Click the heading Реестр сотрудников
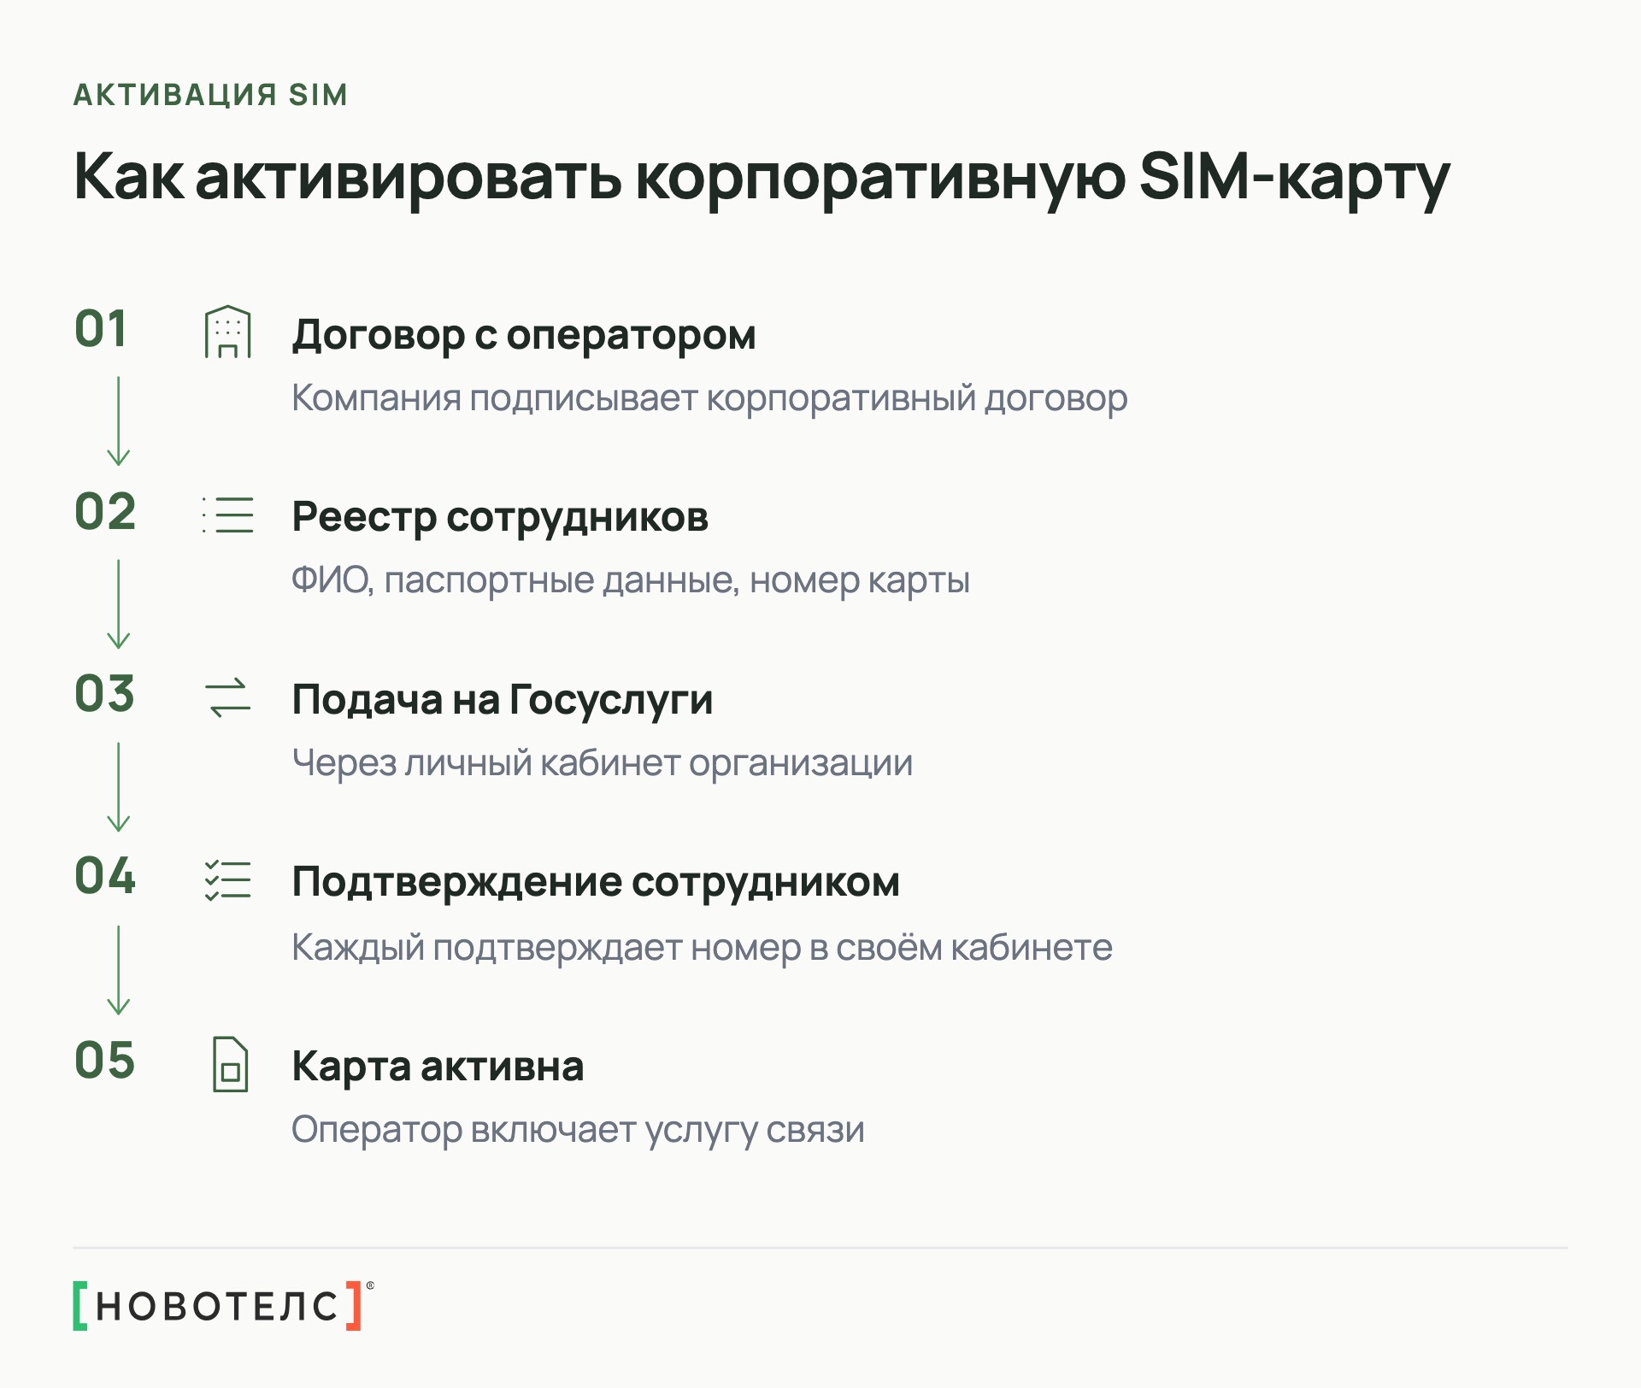Image resolution: width=1641 pixels, height=1388 pixels. pos(500,517)
